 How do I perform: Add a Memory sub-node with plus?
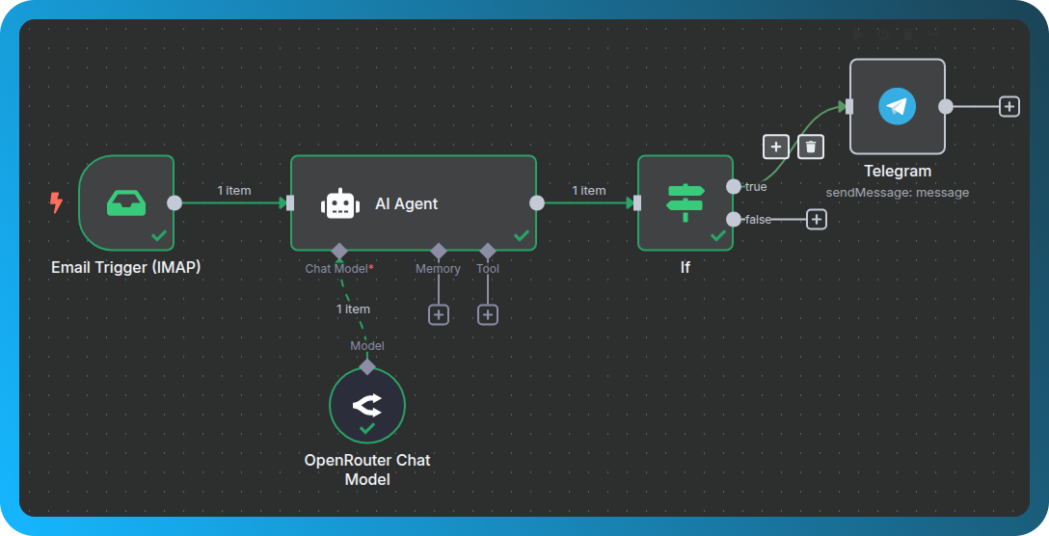[439, 314]
